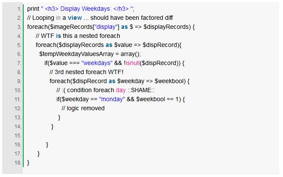Screen dimensions: 283x177
Task: Click the foreach $displayRecords as $value line
Action: pos(109,45)
